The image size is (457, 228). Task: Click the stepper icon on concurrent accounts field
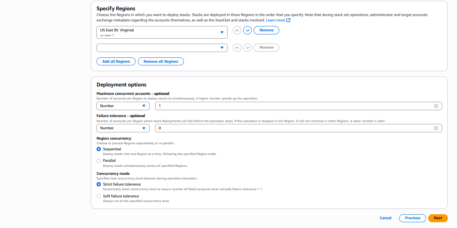(x=436, y=106)
